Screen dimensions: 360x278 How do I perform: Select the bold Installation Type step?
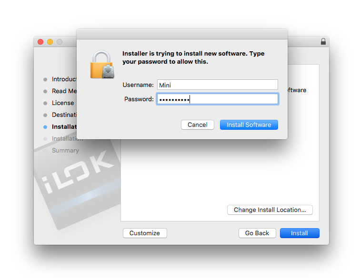[x=64, y=126]
